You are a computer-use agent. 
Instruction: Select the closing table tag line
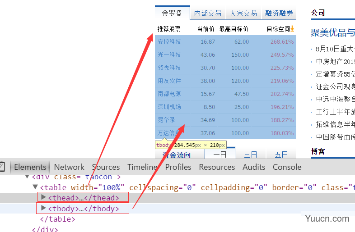[x=57, y=219]
